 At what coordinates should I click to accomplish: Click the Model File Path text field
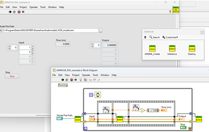click(x=50, y=30)
